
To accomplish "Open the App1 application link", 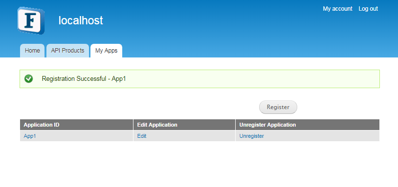I will (30, 136).
